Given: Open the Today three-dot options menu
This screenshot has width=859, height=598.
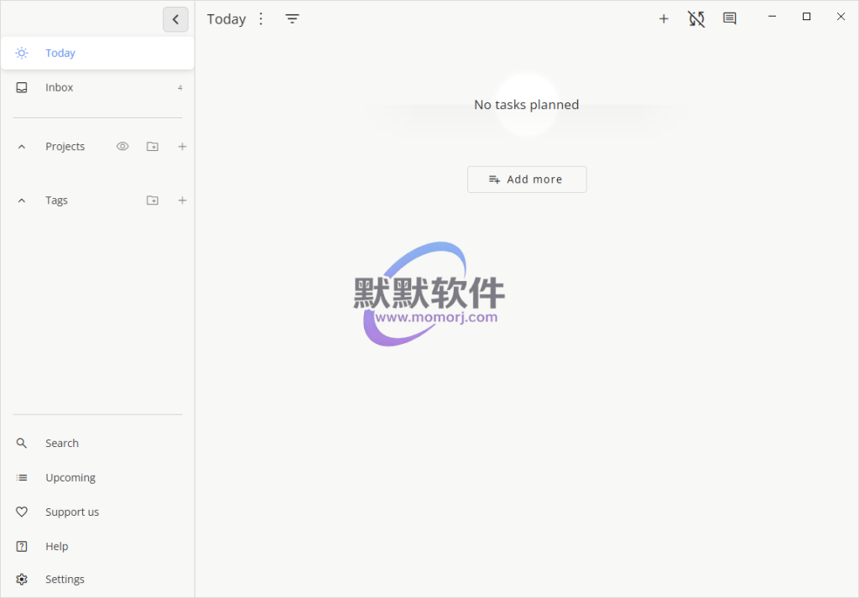Looking at the screenshot, I should 261,18.
